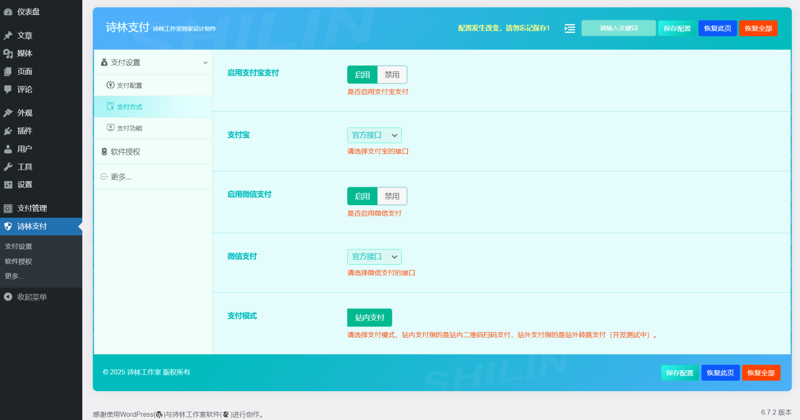The height and width of the screenshot is (420, 800).
Task: Open the 微信支付 interface dropdown
Action: pyautogui.click(x=374, y=257)
